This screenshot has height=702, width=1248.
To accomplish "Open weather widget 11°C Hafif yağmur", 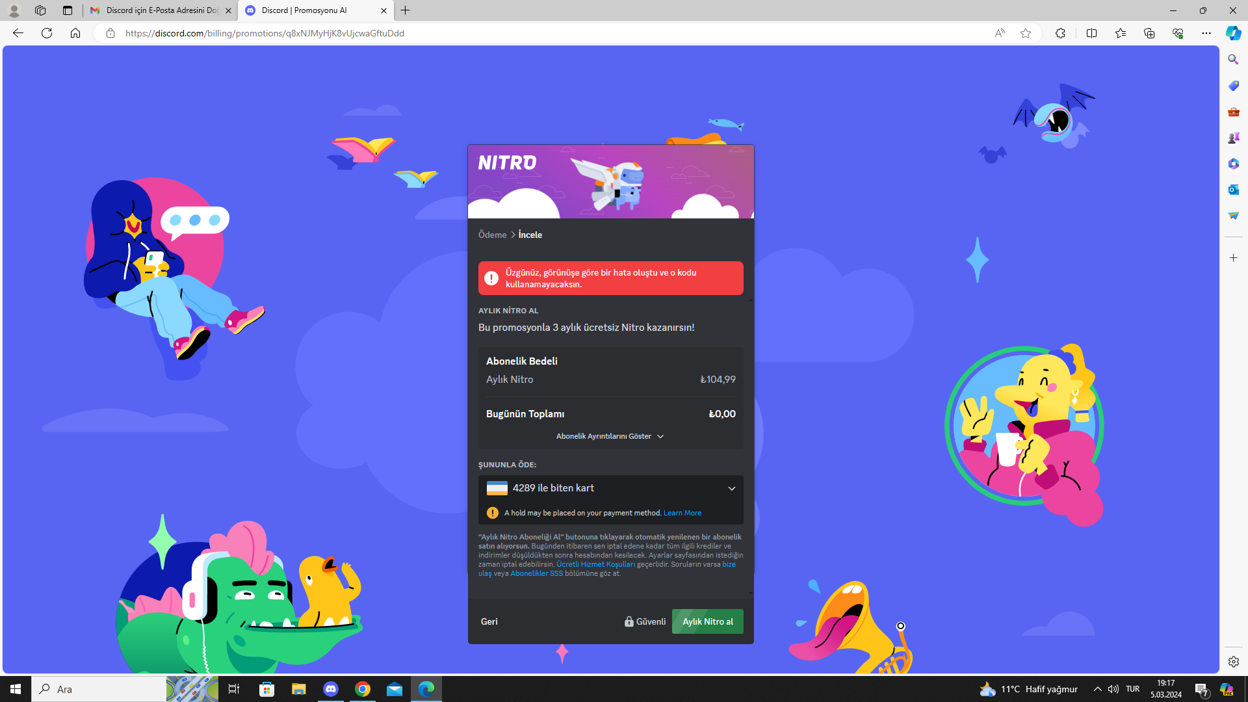I will (x=1029, y=689).
